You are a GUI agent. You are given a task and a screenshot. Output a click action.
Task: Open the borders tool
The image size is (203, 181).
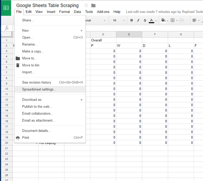172,20
